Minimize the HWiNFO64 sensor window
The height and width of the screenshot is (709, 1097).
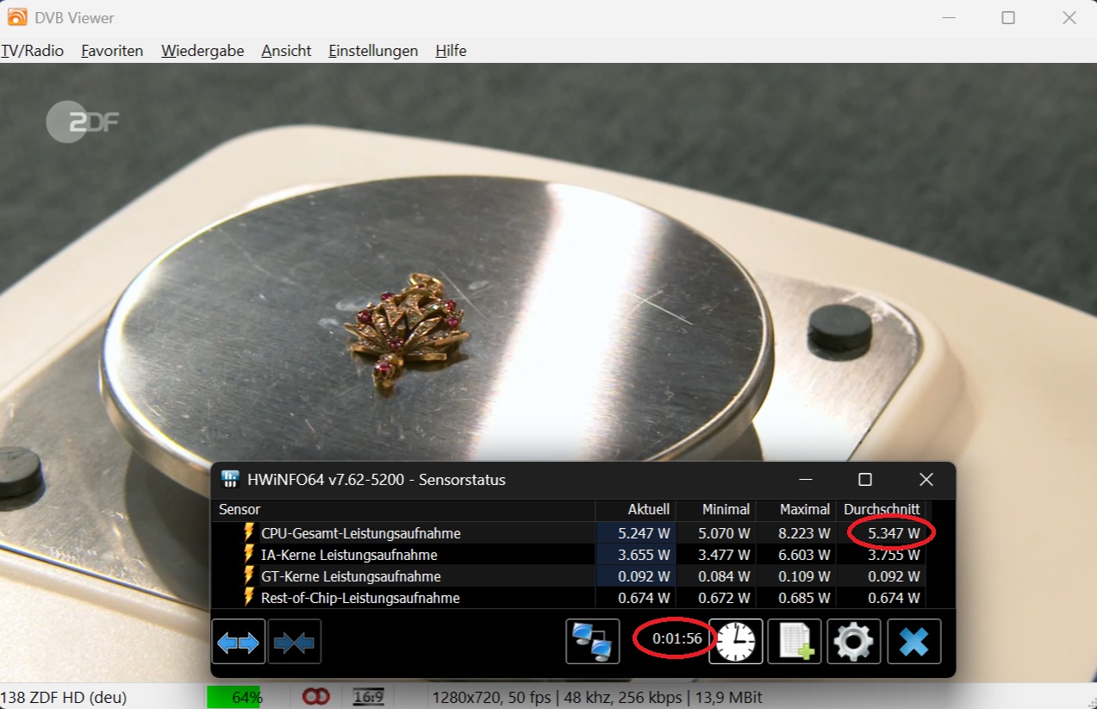806,479
